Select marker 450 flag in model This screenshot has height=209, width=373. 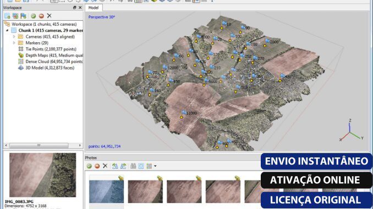(229, 141)
